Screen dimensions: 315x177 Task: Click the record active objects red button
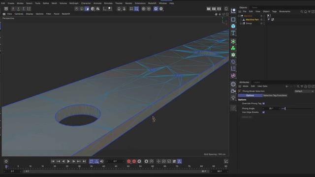[x=129, y=161]
